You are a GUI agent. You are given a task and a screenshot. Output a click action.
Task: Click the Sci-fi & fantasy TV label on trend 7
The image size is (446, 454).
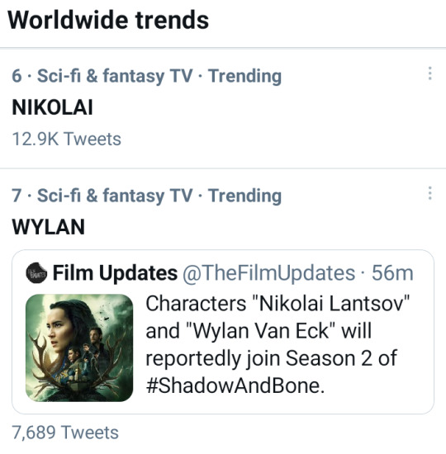115,196
